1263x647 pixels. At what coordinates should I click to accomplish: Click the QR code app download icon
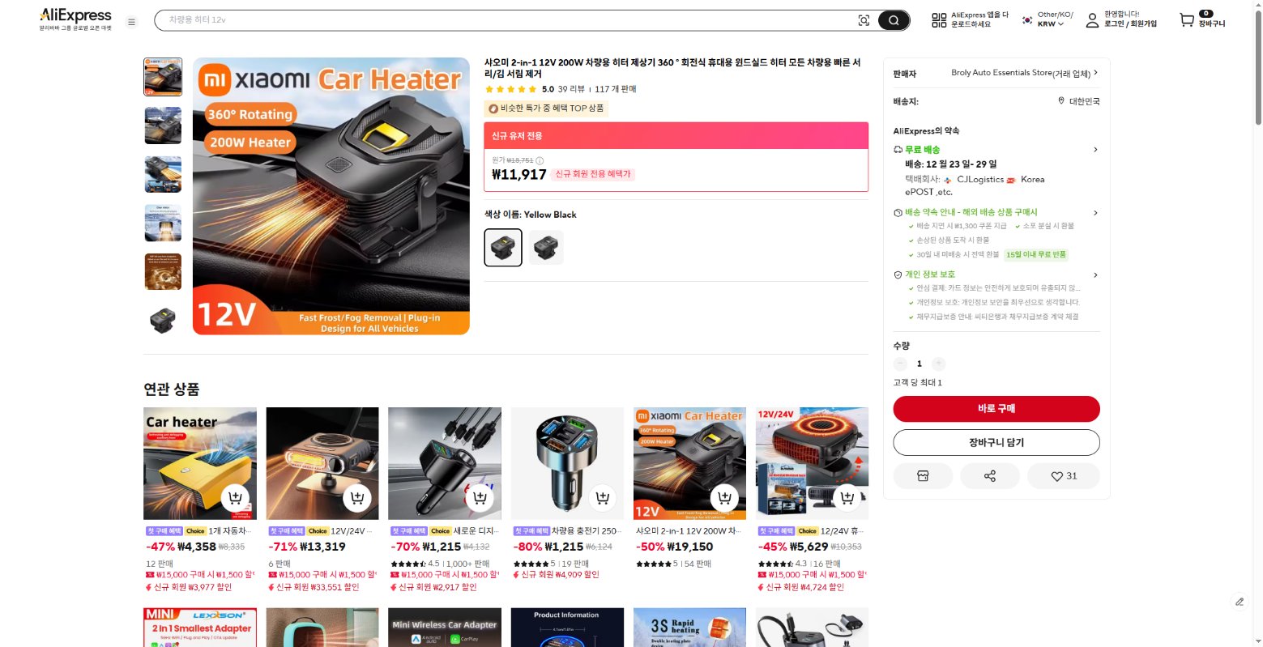[x=939, y=20]
